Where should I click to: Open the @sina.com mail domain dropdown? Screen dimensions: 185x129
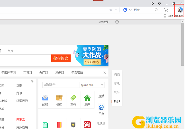coord(92,85)
